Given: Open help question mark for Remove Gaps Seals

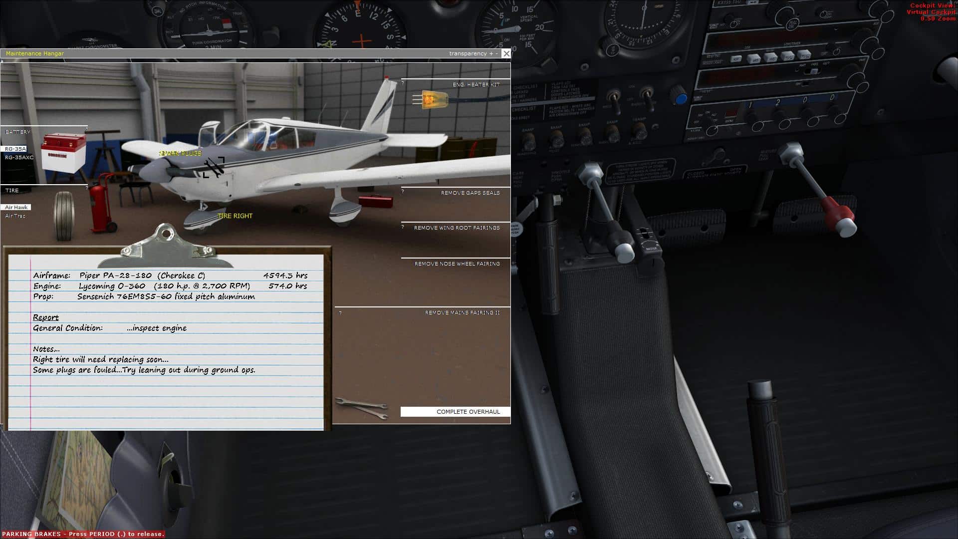Looking at the screenshot, I should pos(403,192).
